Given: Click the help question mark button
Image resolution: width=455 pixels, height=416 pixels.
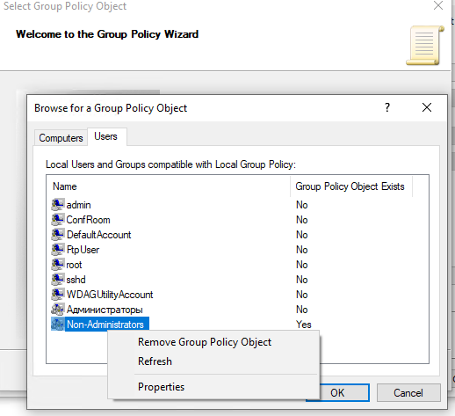Looking at the screenshot, I should pos(387,107).
